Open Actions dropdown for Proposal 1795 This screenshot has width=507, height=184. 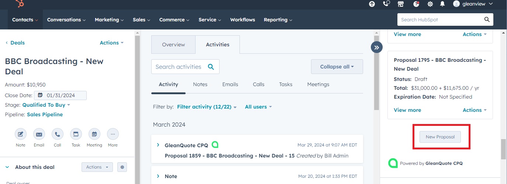pyautogui.click(x=475, y=110)
